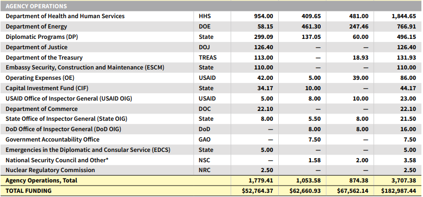Select TOTAL FUNDING amount $182,987.44

pyautogui.click(x=399, y=191)
